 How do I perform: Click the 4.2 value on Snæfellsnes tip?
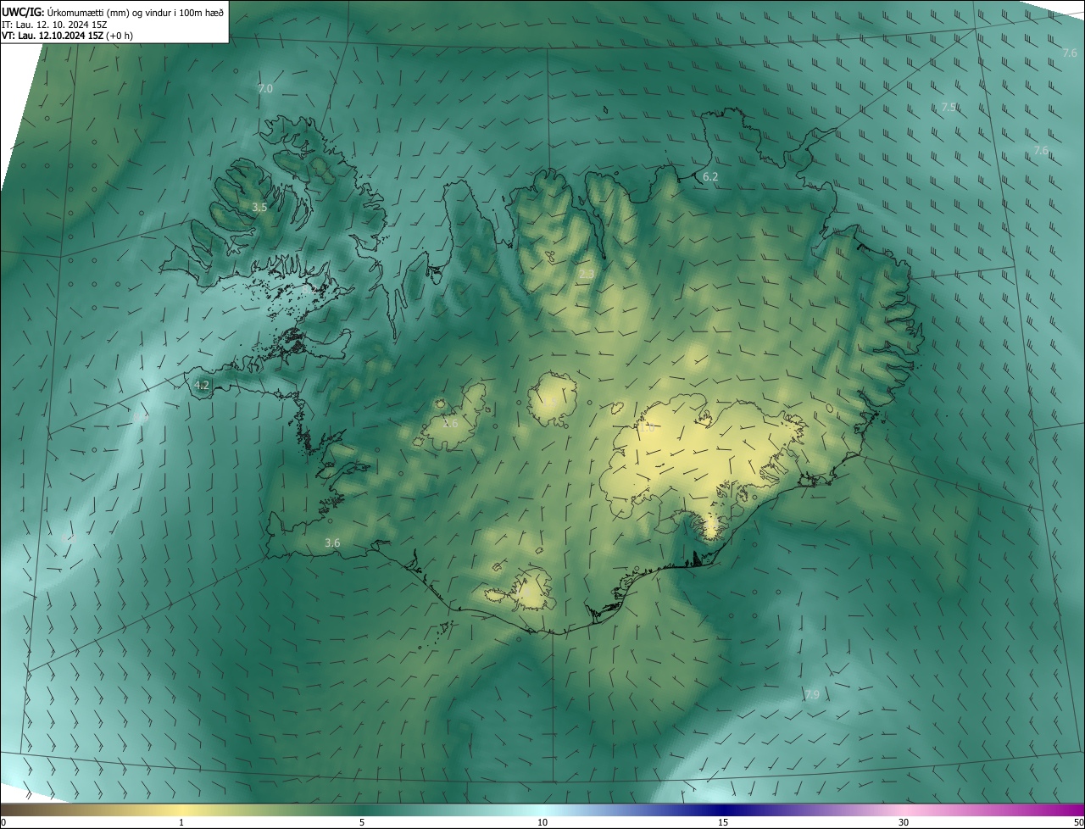pos(202,385)
